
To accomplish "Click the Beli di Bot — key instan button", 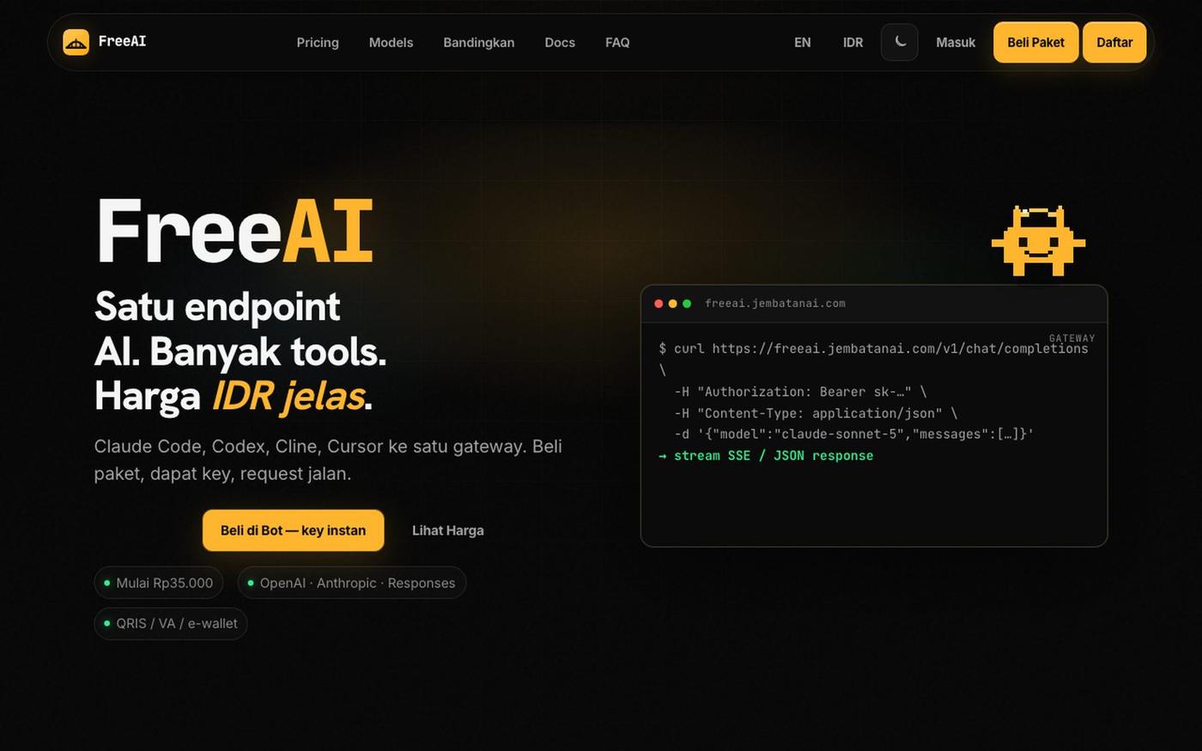I will point(293,530).
